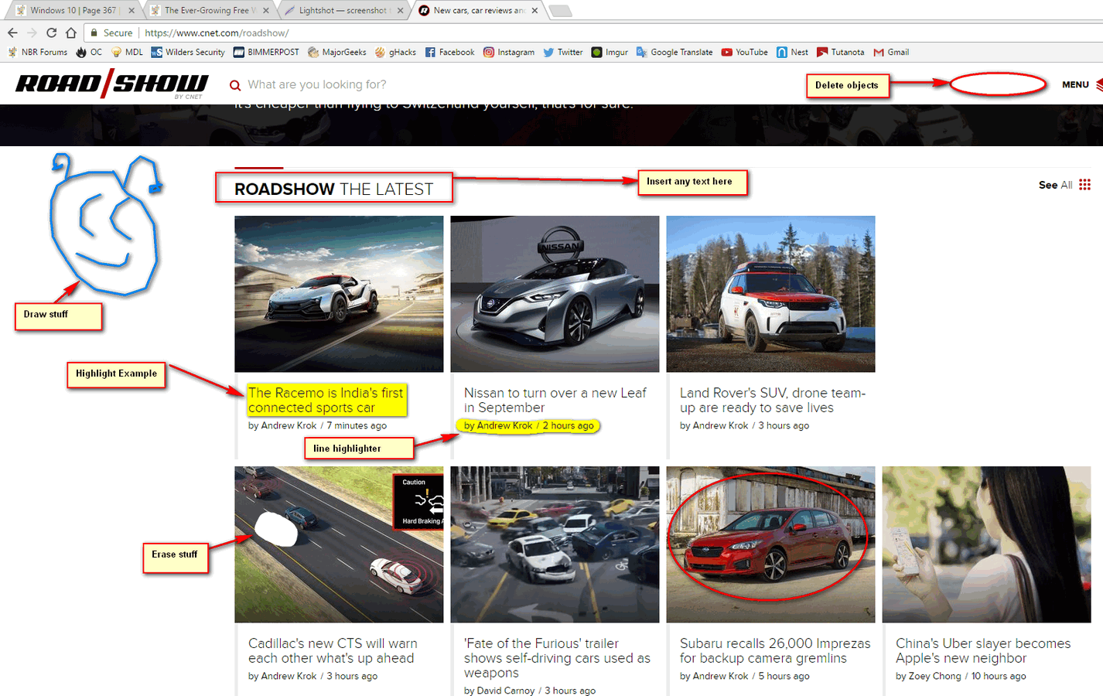Click the '7 minutes ago' timestamp
Screen dimensions: 1103x696
[357, 425]
